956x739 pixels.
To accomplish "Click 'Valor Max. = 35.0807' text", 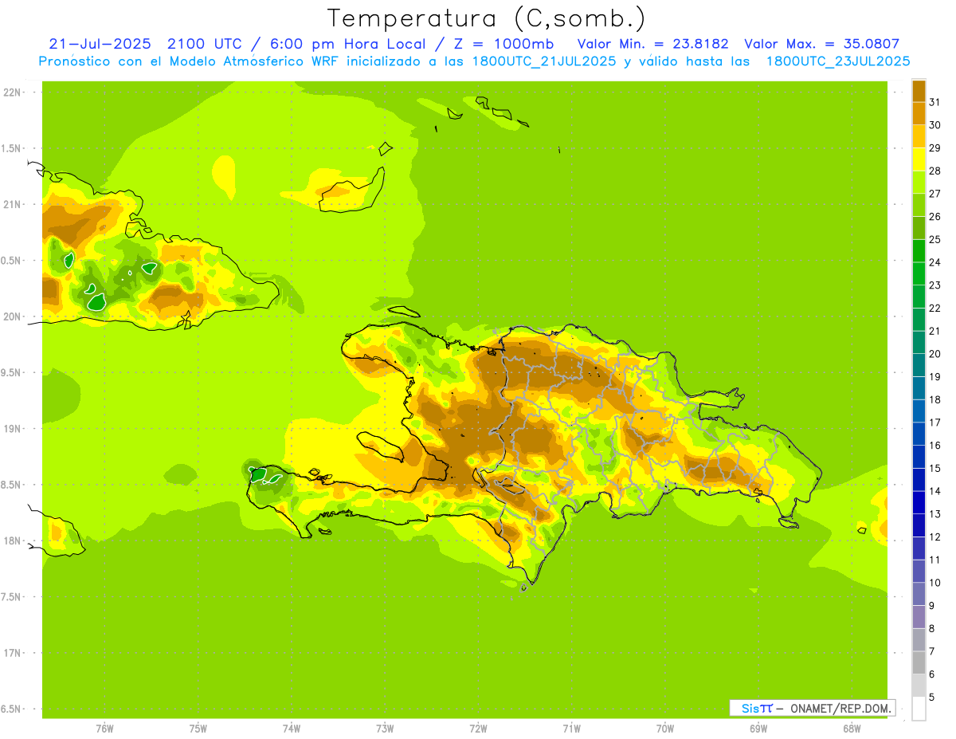I will 821,45.
